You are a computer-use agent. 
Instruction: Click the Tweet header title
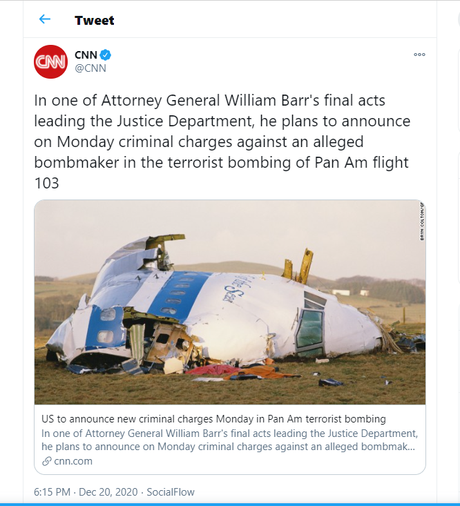coord(94,20)
